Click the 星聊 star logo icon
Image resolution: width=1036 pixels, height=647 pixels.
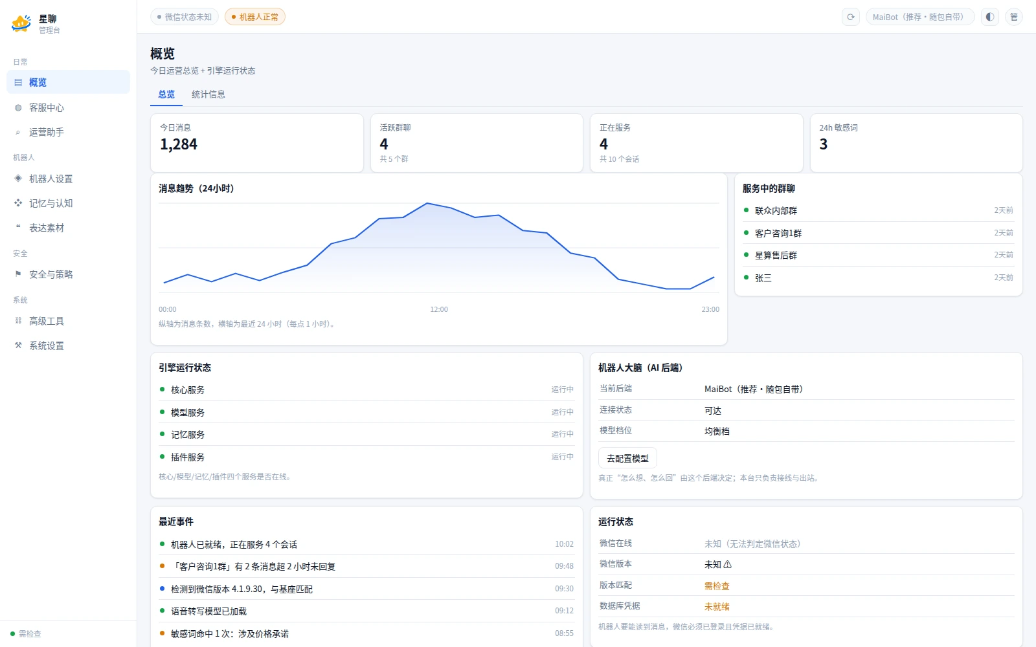[21, 23]
